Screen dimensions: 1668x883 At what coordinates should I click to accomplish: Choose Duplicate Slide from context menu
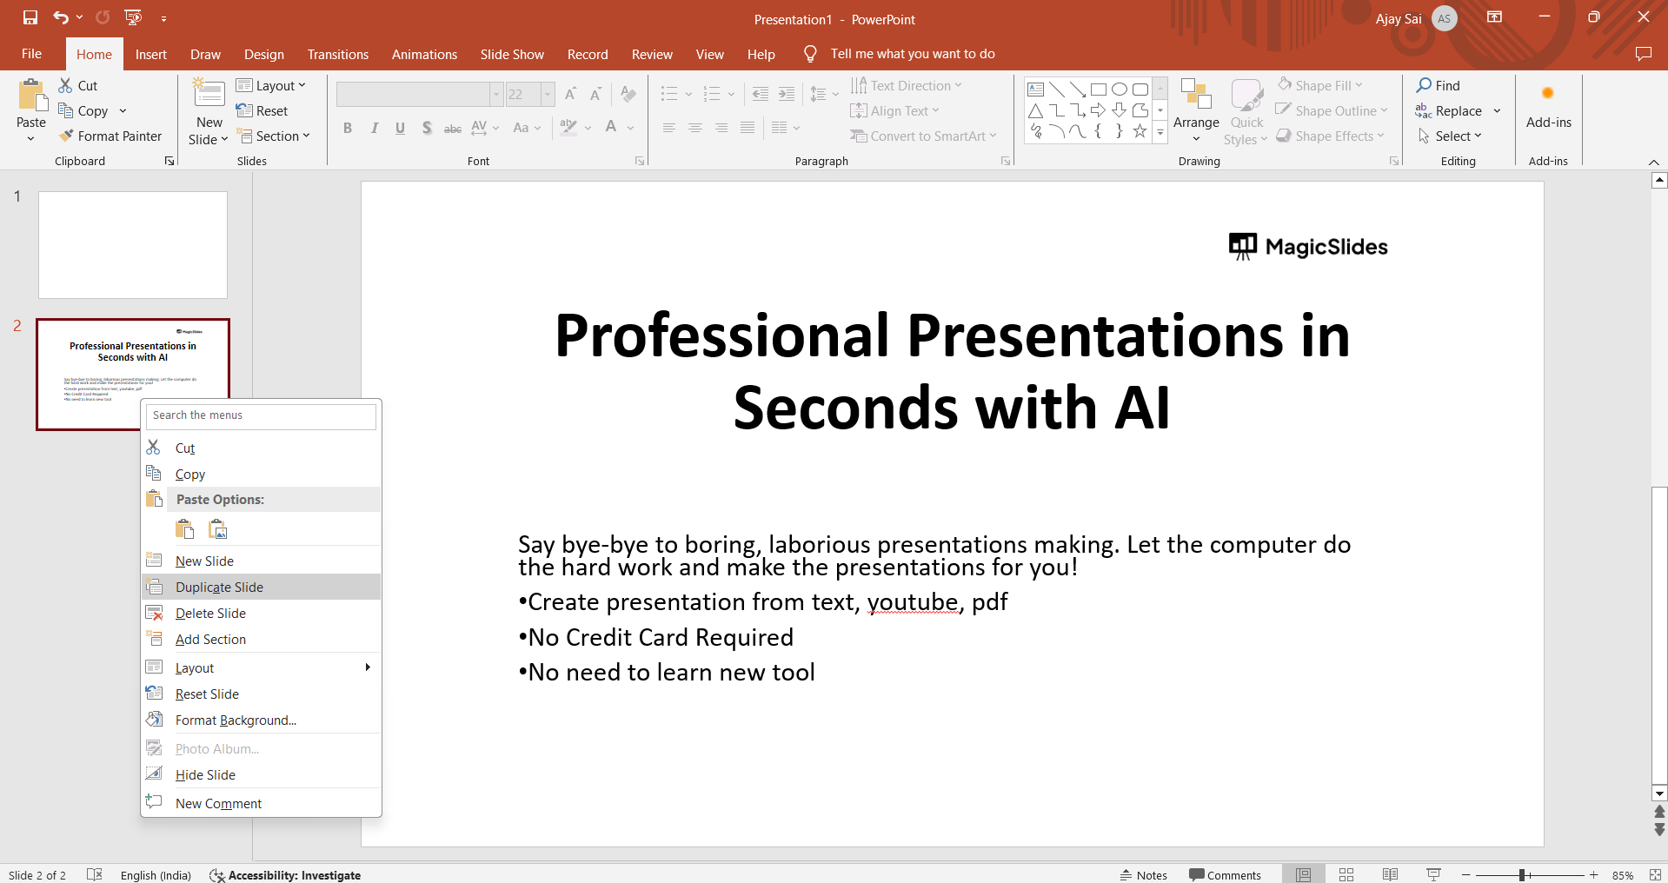pyautogui.click(x=219, y=588)
